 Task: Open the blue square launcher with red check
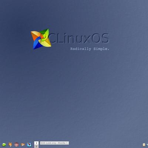29,145
